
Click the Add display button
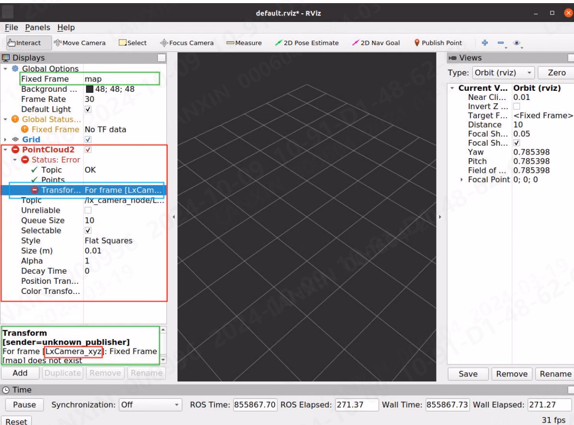tap(20, 373)
